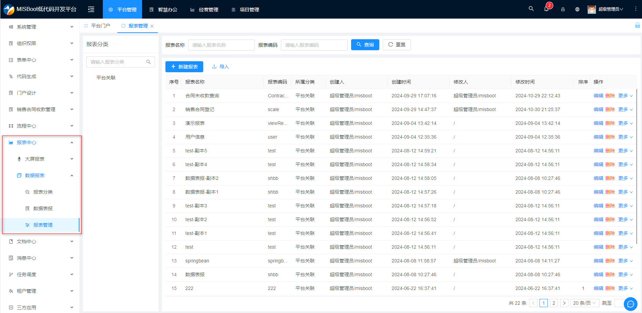This screenshot has width=642, height=313.
Task: Click report name test-副本5
Action: tap(196, 151)
